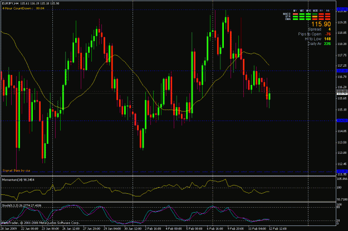Select the 'Spread' label
This screenshot has width=348, height=231.
coord(315,29)
